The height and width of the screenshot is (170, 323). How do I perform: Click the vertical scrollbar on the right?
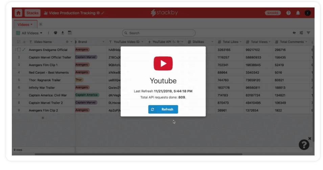(313, 94)
